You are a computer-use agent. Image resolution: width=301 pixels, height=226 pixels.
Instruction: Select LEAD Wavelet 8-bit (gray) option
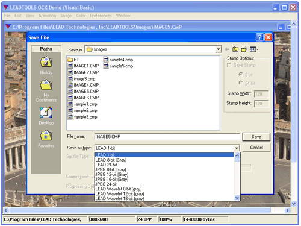click(119, 189)
